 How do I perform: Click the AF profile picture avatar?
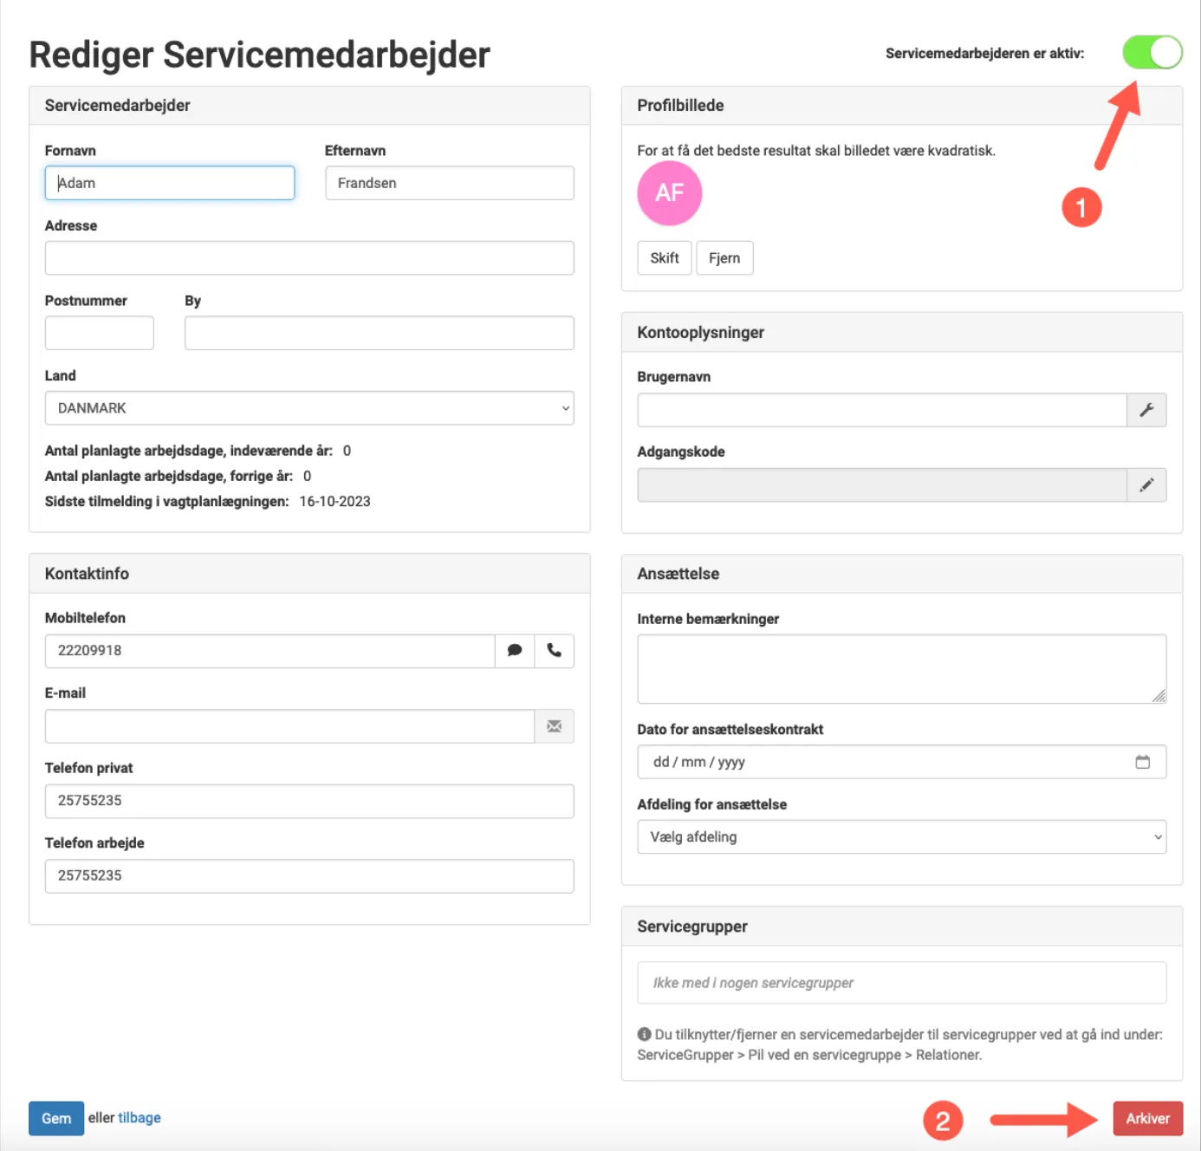pos(669,192)
